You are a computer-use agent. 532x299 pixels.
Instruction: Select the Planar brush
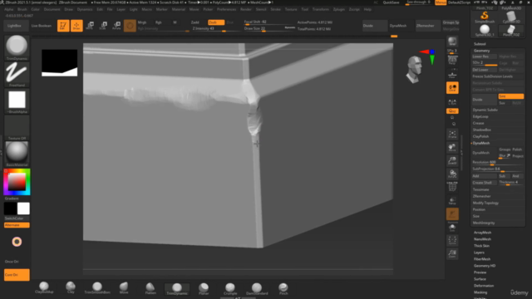pyautogui.click(x=204, y=288)
